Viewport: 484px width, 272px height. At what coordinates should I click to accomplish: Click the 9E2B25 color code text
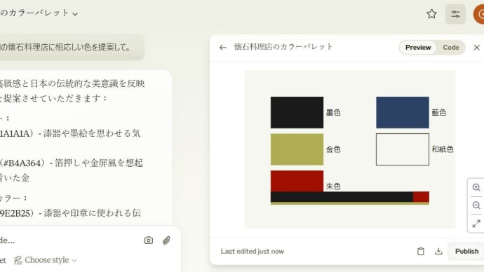pos(15,213)
